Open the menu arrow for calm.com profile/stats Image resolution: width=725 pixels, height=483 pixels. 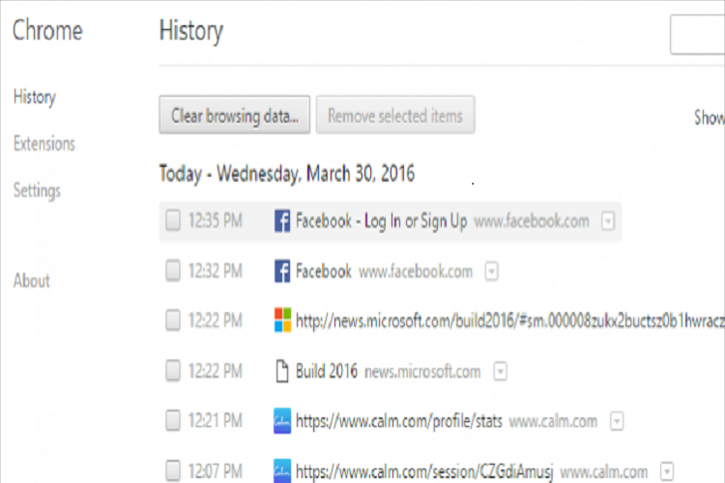(617, 421)
